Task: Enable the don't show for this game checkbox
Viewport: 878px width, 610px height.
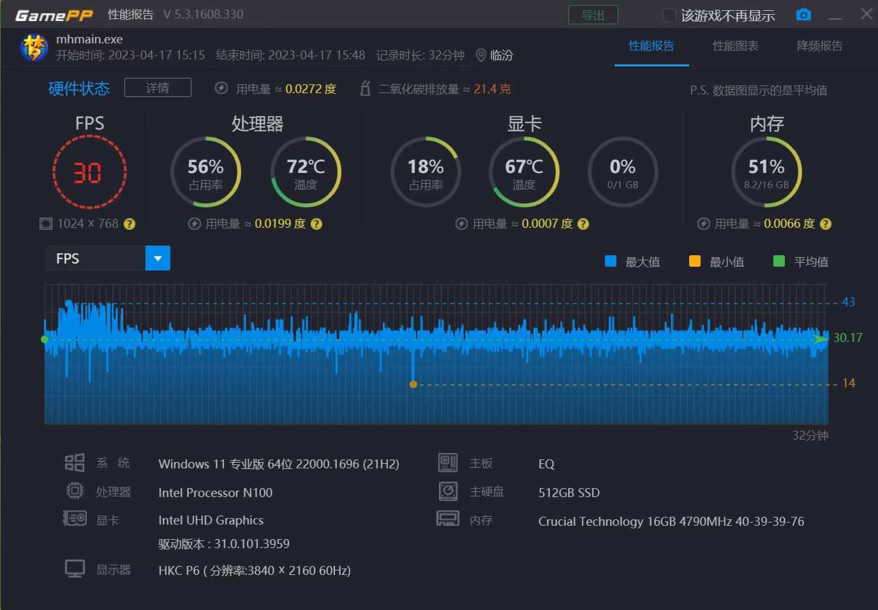Action: coord(669,15)
